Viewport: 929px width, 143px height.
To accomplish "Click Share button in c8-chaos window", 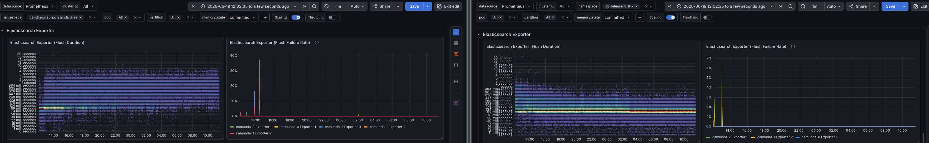I will [381, 6].
